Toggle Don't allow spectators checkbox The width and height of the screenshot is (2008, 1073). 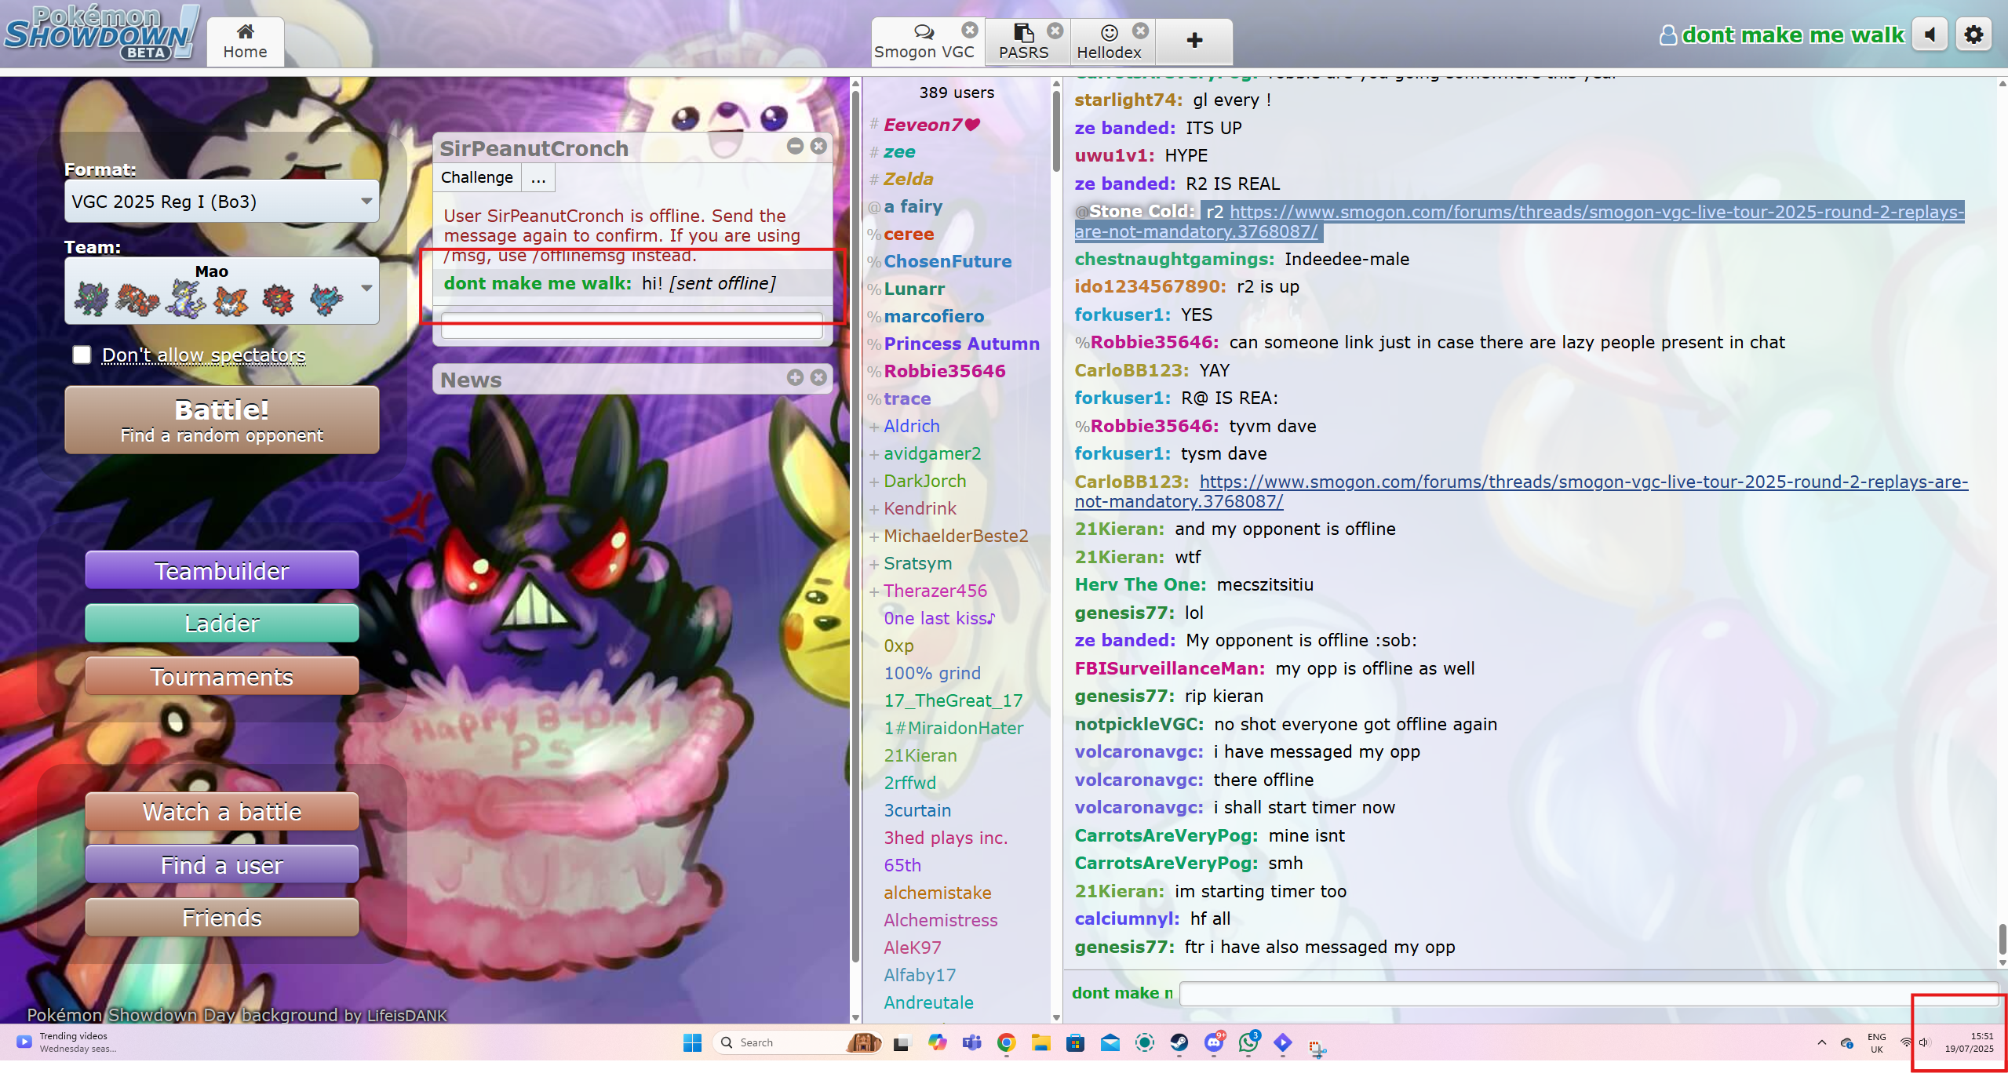[x=82, y=355]
